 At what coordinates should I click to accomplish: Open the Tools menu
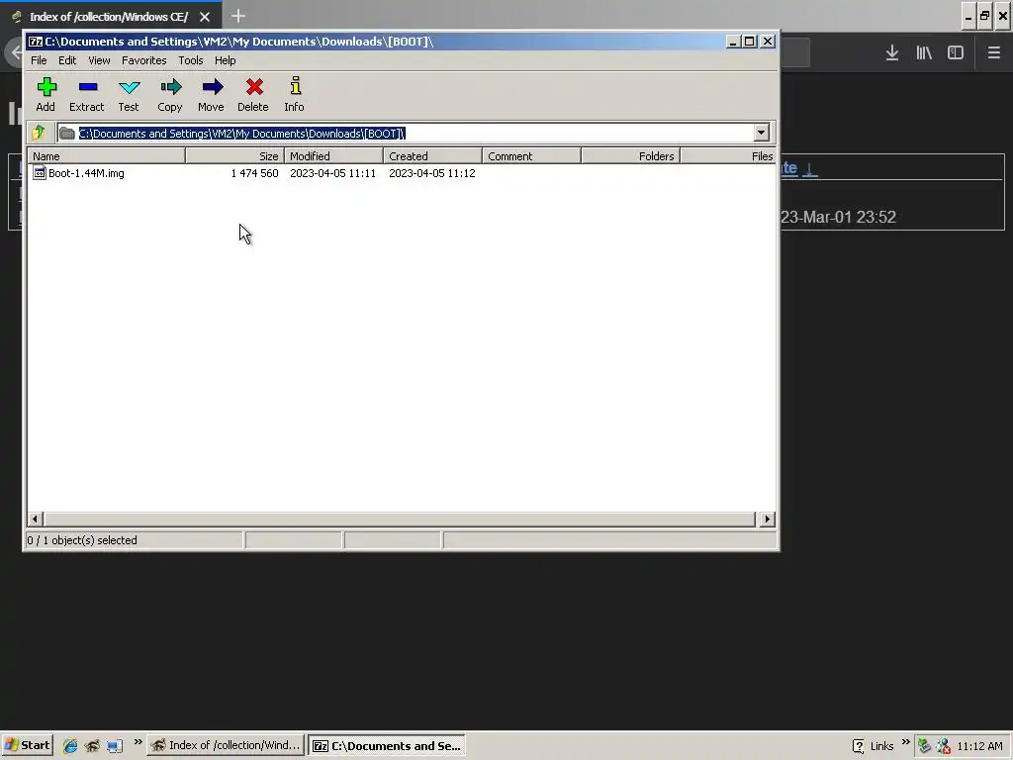point(191,60)
